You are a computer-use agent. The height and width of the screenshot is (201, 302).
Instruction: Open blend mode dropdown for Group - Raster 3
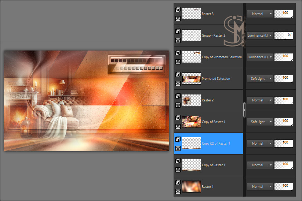click(259, 36)
